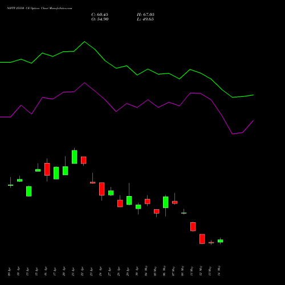Select the tall green candlestick above 21 Apr
Image resolution: width=285 pixels, height=285 pixels.
click(x=75, y=157)
